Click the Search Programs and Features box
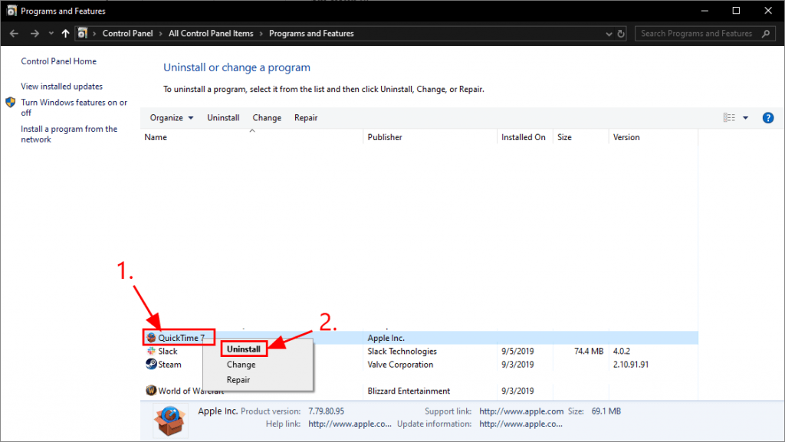 pos(696,34)
